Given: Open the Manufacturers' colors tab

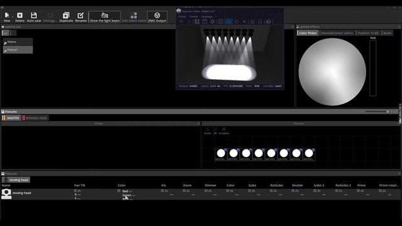Looking at the screenshot, I should (337, 33).
